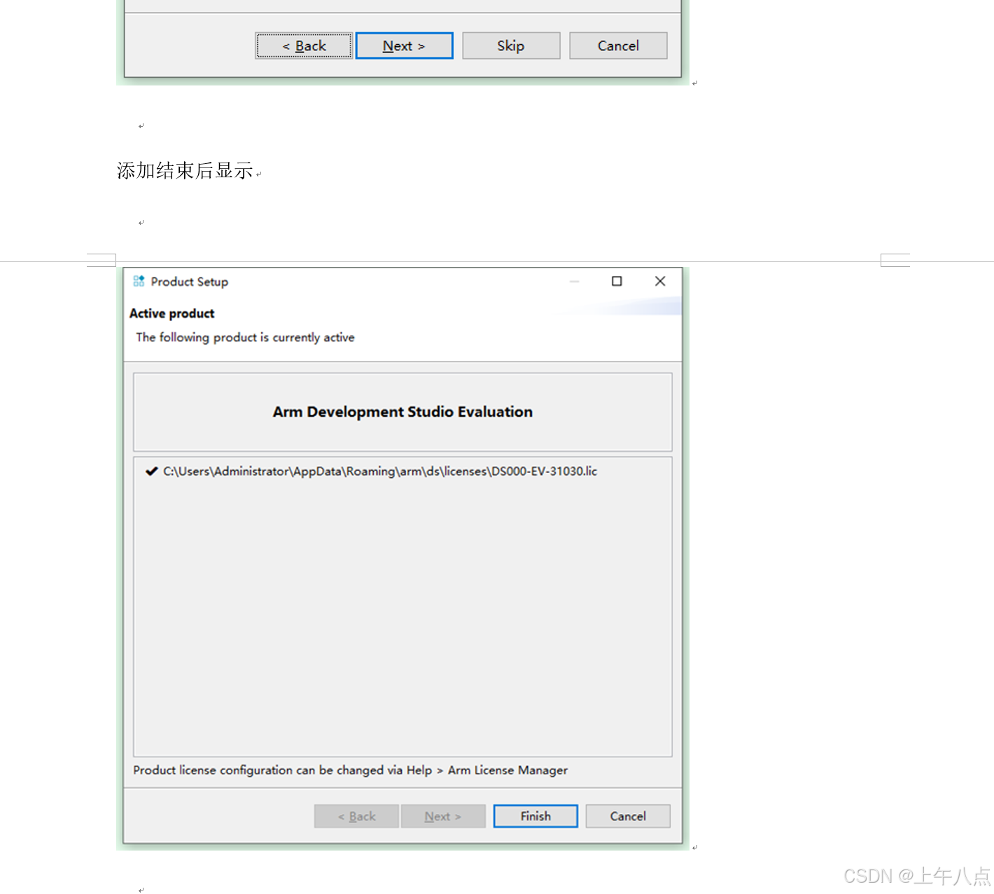Select the DS000-EV-31030.lic license entry
The image size is (994, 894).
click(380, 472)
